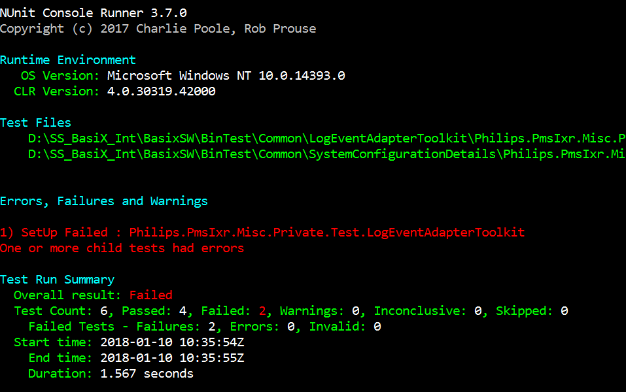Click the red SetUp Failed error line
Viewport: 626px width, 392px height.
(262, 233)
